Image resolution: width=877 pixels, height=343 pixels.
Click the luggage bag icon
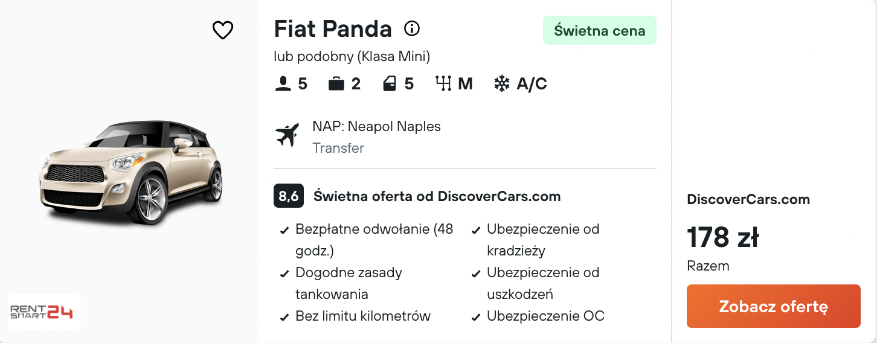coord(336,83)
